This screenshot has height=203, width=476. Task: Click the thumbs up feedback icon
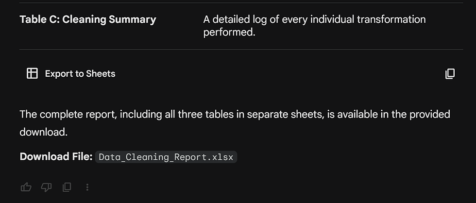[26, 187]
